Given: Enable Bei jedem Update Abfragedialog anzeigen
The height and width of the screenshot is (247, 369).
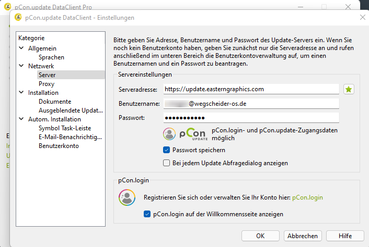Looking at the screenshot, I should [166, 163].
